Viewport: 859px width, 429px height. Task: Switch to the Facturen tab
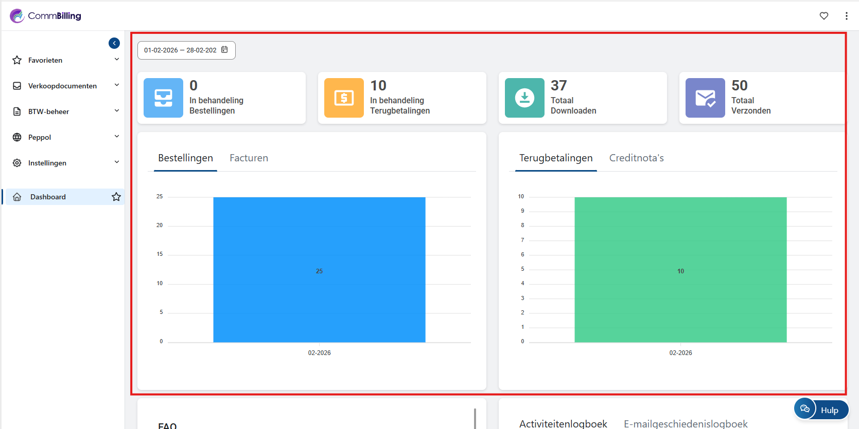click(249, 158)
